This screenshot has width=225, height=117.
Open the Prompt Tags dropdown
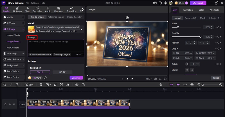[62, 55]
